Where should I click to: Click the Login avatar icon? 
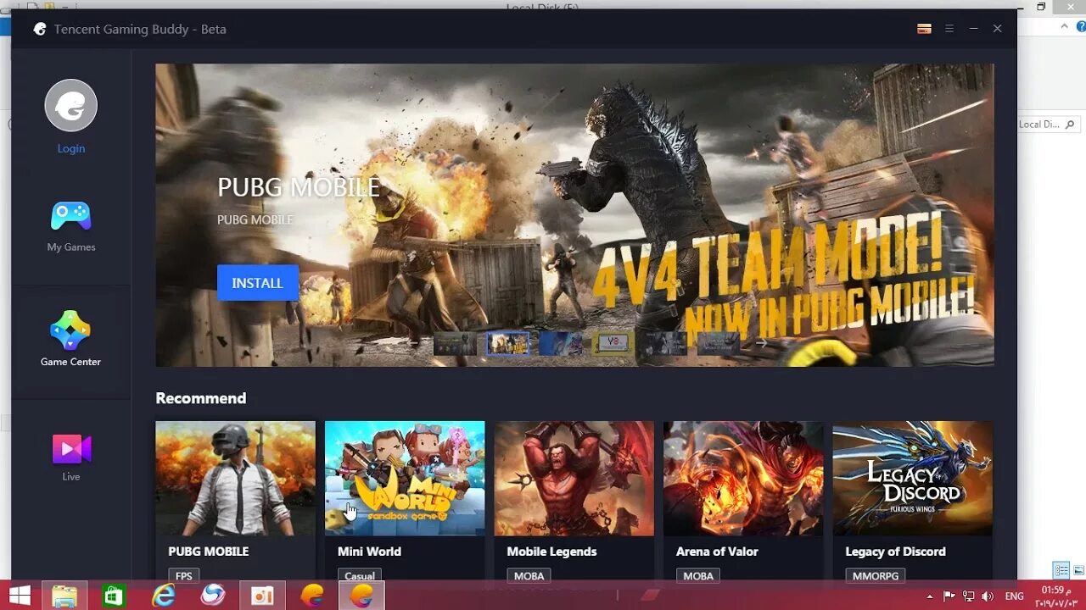[71, 105]
